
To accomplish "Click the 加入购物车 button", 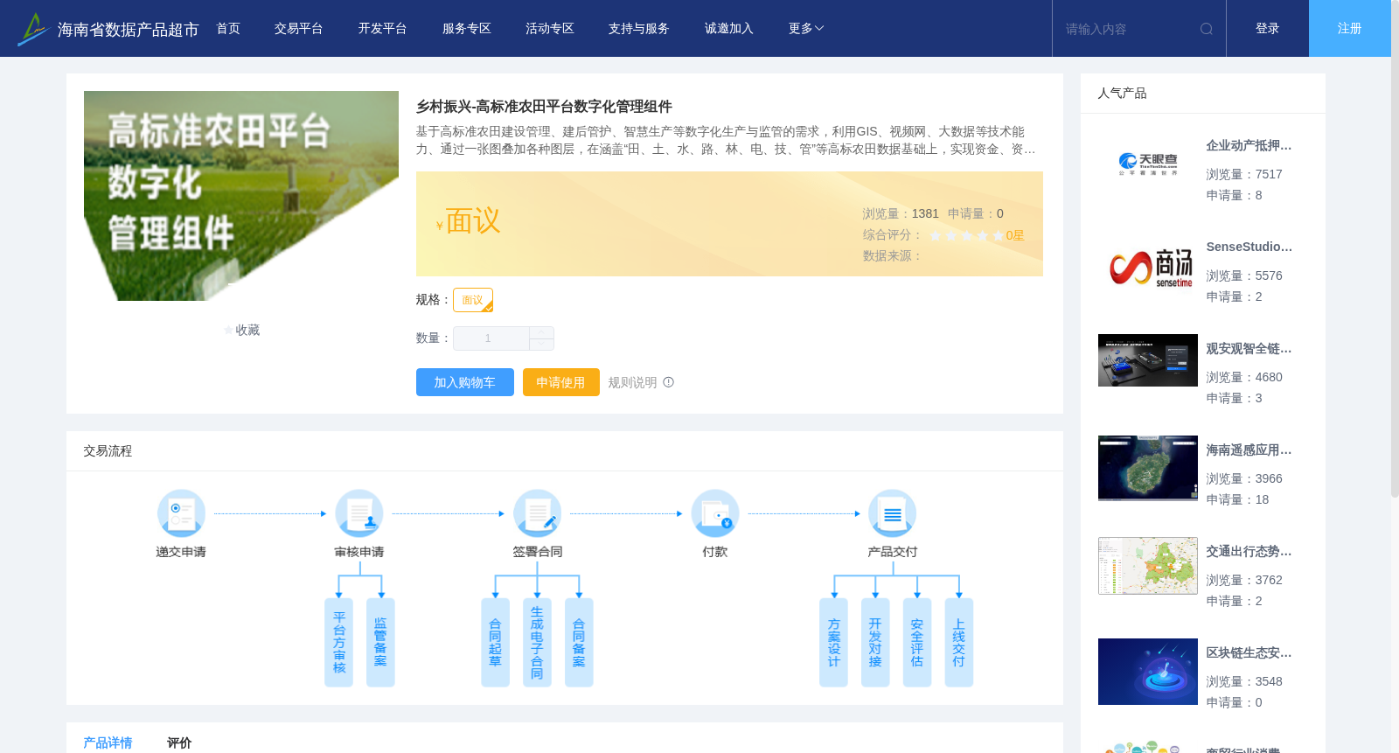I will click(465, 382).
